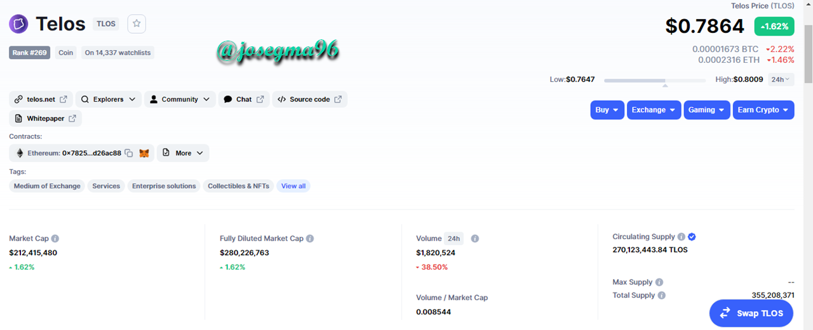Add Telos to watchlist with star icon
The image size is (813, 330).
pyautogui.click(x=137, y=24)
